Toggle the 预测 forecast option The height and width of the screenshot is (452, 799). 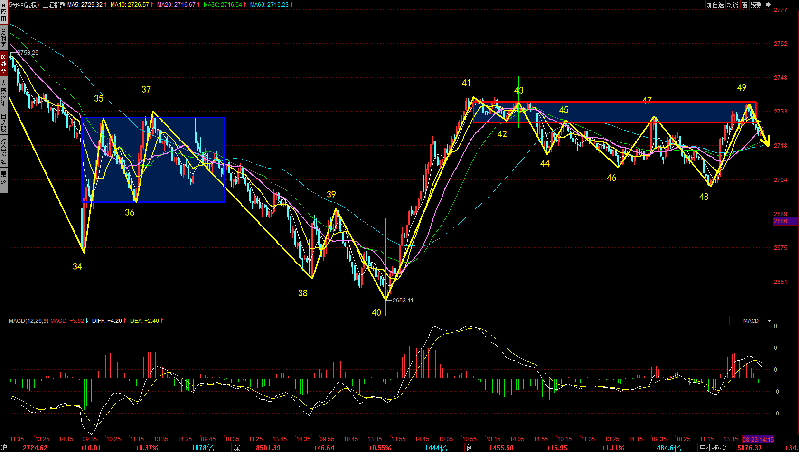pyautogui.click(x=756, y=5)
